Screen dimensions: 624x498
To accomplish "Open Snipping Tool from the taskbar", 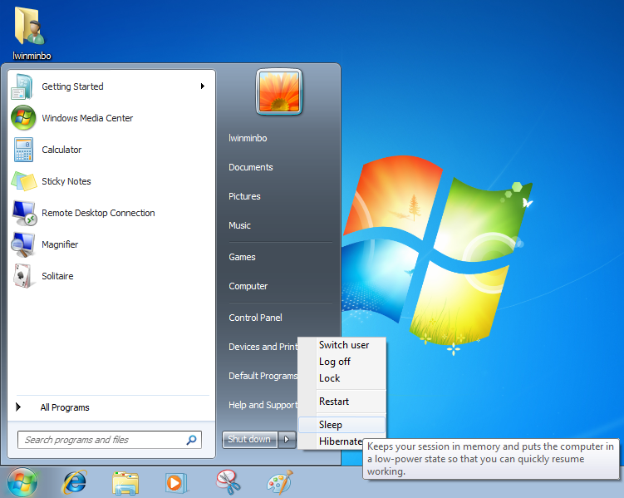I will pyautogui.click(x=228, y=482).
